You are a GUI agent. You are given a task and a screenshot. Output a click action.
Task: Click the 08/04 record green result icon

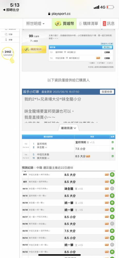112,238
